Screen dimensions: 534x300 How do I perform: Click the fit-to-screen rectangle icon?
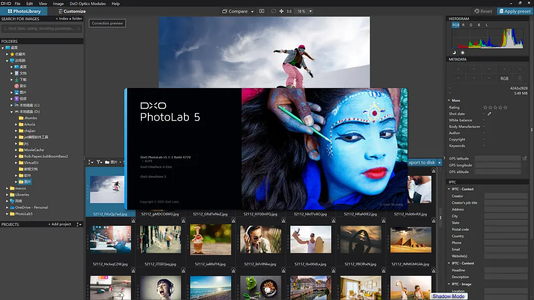tap(273, 11)
